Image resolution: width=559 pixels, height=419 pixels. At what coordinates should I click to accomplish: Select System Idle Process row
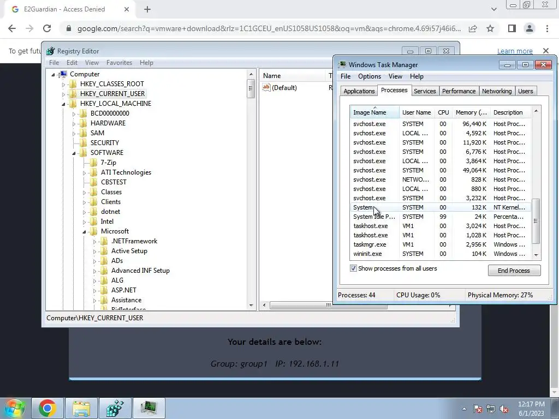pos(441,217)
